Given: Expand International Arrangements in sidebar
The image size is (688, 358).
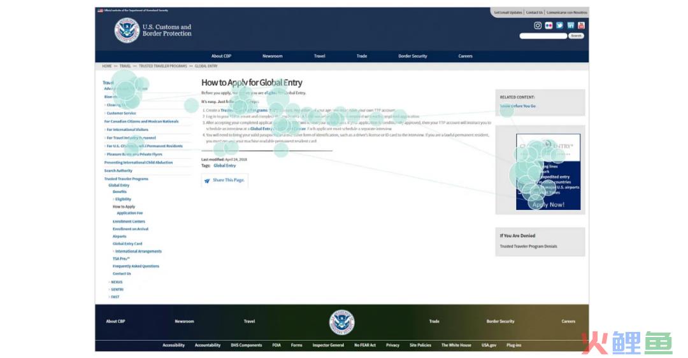Looking at the screenshot, I should coord(138,252).
